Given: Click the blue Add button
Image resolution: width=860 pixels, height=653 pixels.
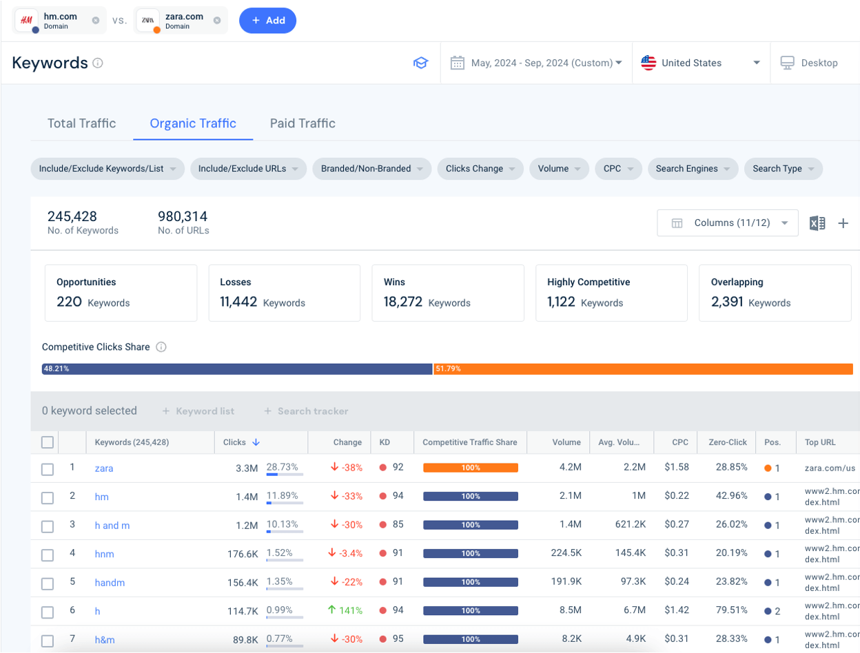Looking at the screenshot, I should tap(267, 20).
